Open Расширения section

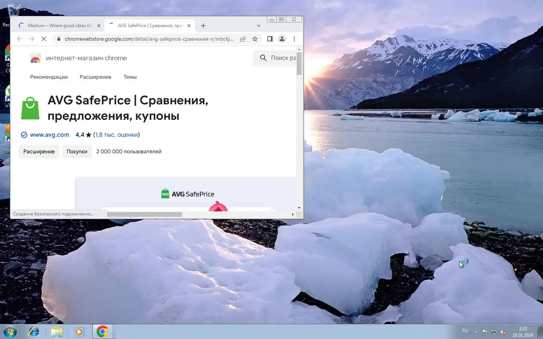point(95,77)
